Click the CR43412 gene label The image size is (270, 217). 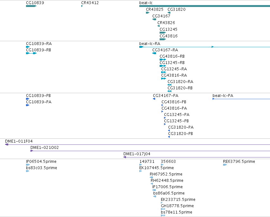coord(90,3)
